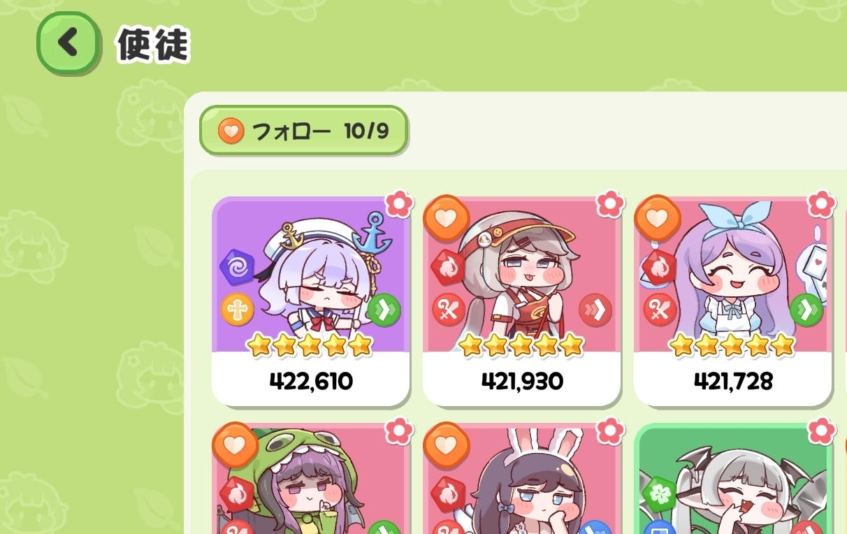Select the character card showing 421,930
Image resolution: width=847 pixels, height=534 pixels.
click(522, 301)
